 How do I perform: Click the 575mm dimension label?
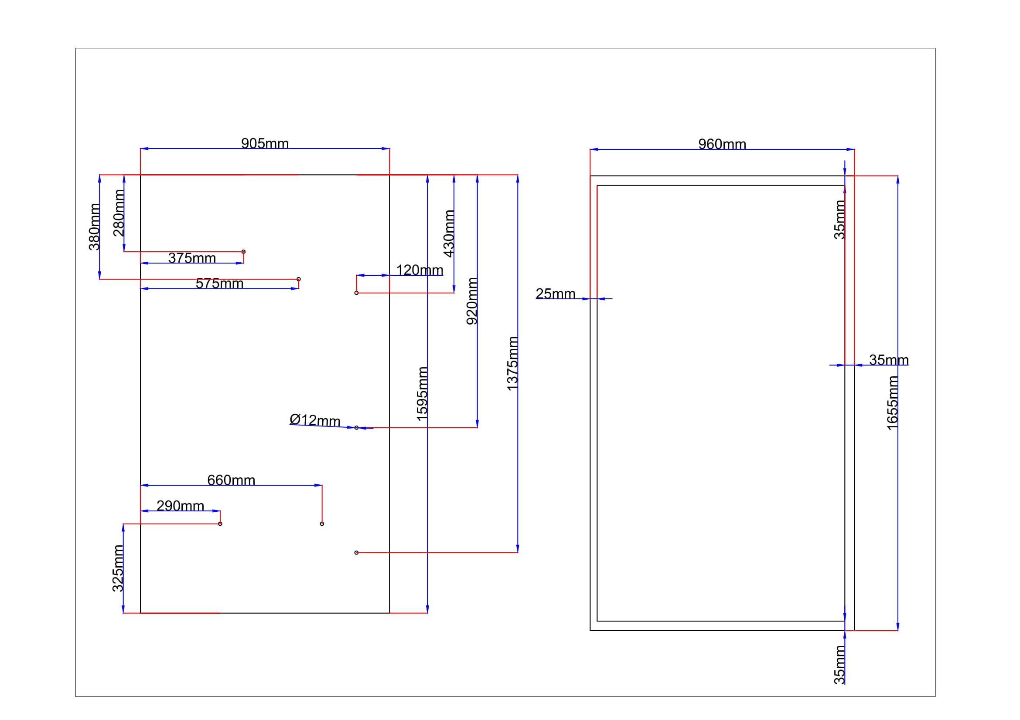point(219,284)
